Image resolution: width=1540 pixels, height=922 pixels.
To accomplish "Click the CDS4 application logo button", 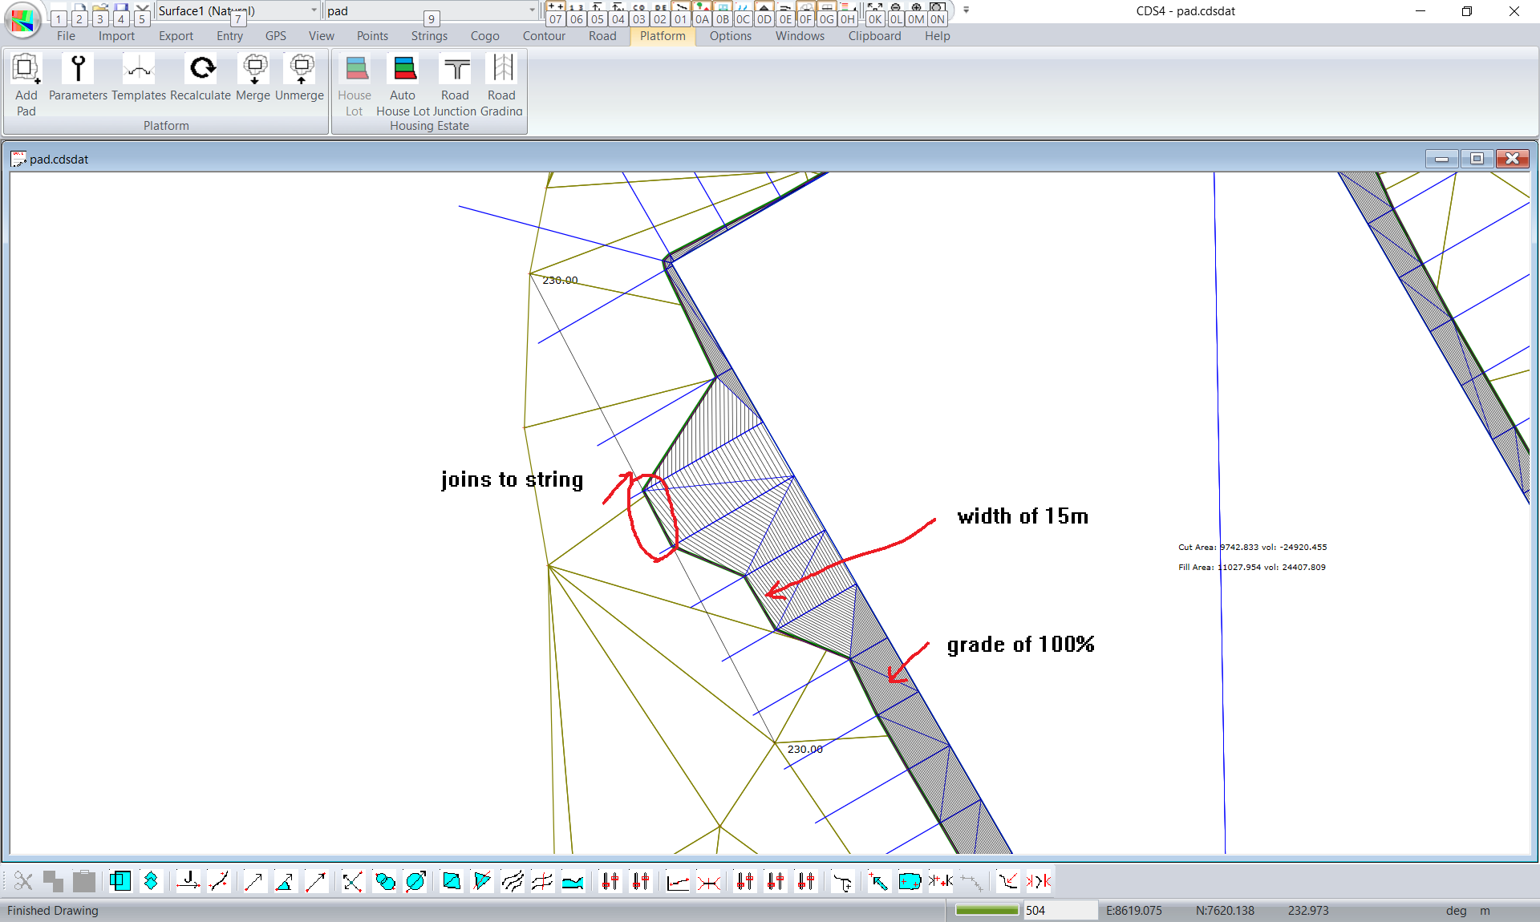I will [x=22, y=19].
